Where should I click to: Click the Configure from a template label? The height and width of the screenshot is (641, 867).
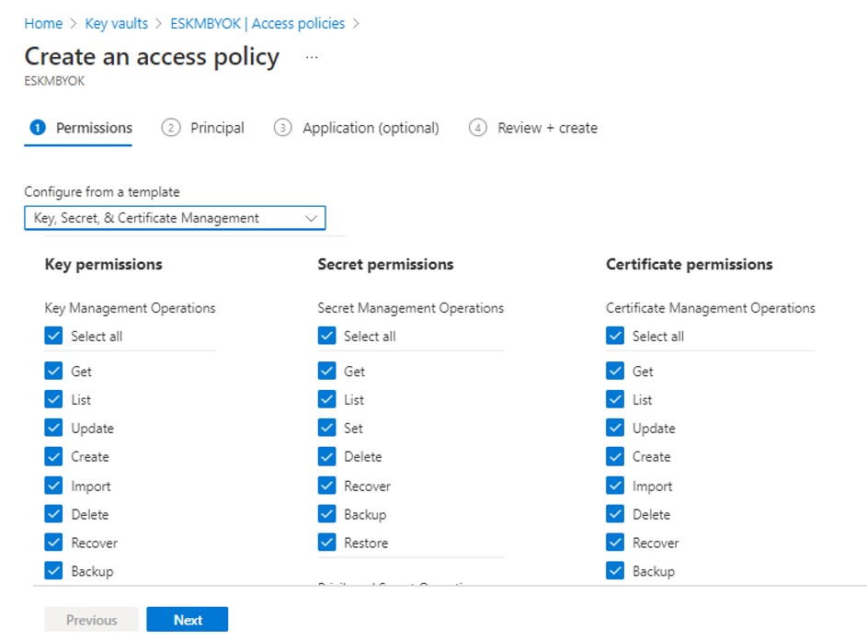pyautogui.click(x=102, y=192)
